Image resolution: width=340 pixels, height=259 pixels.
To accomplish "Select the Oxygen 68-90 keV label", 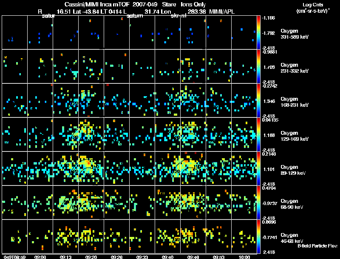I will point(292,204).
